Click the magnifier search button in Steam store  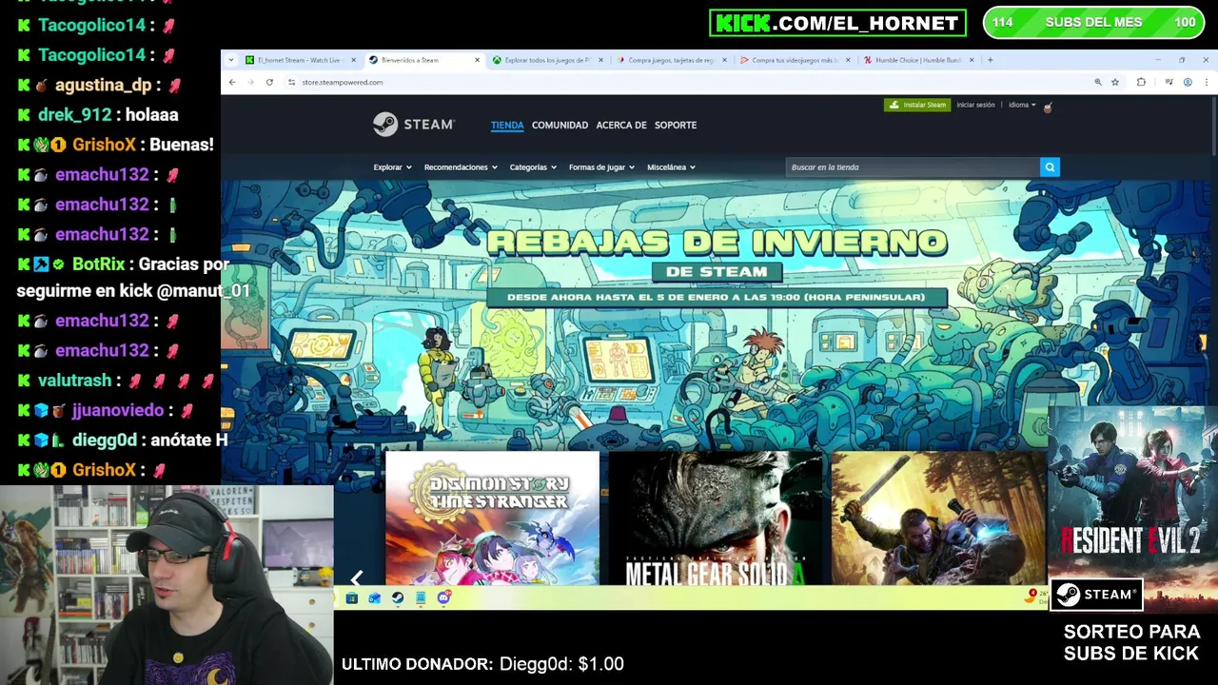[1050, 167]
